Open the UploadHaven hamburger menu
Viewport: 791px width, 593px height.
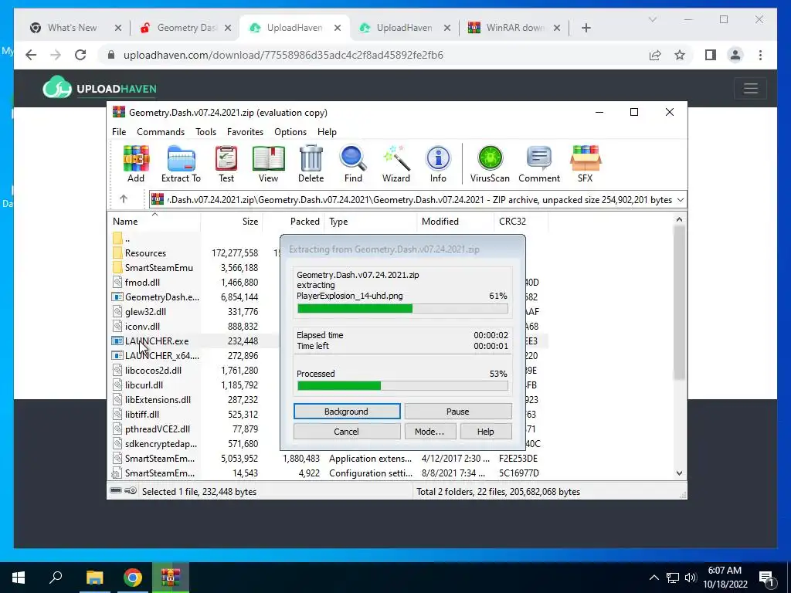[x=751, y=89]
